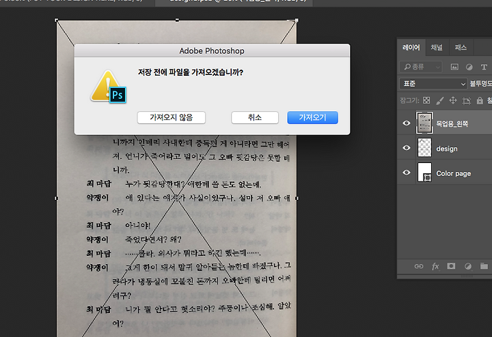Click the Color page layer name
This screenshot has height=337, width=492.
pyautogui.click(x=454, y=173)
